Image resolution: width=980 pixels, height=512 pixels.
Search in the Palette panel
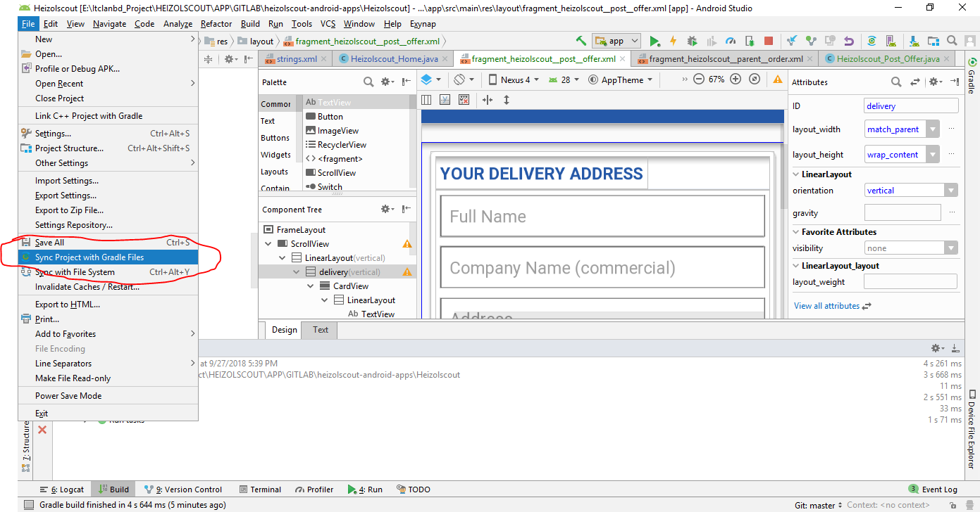[368, 82]
